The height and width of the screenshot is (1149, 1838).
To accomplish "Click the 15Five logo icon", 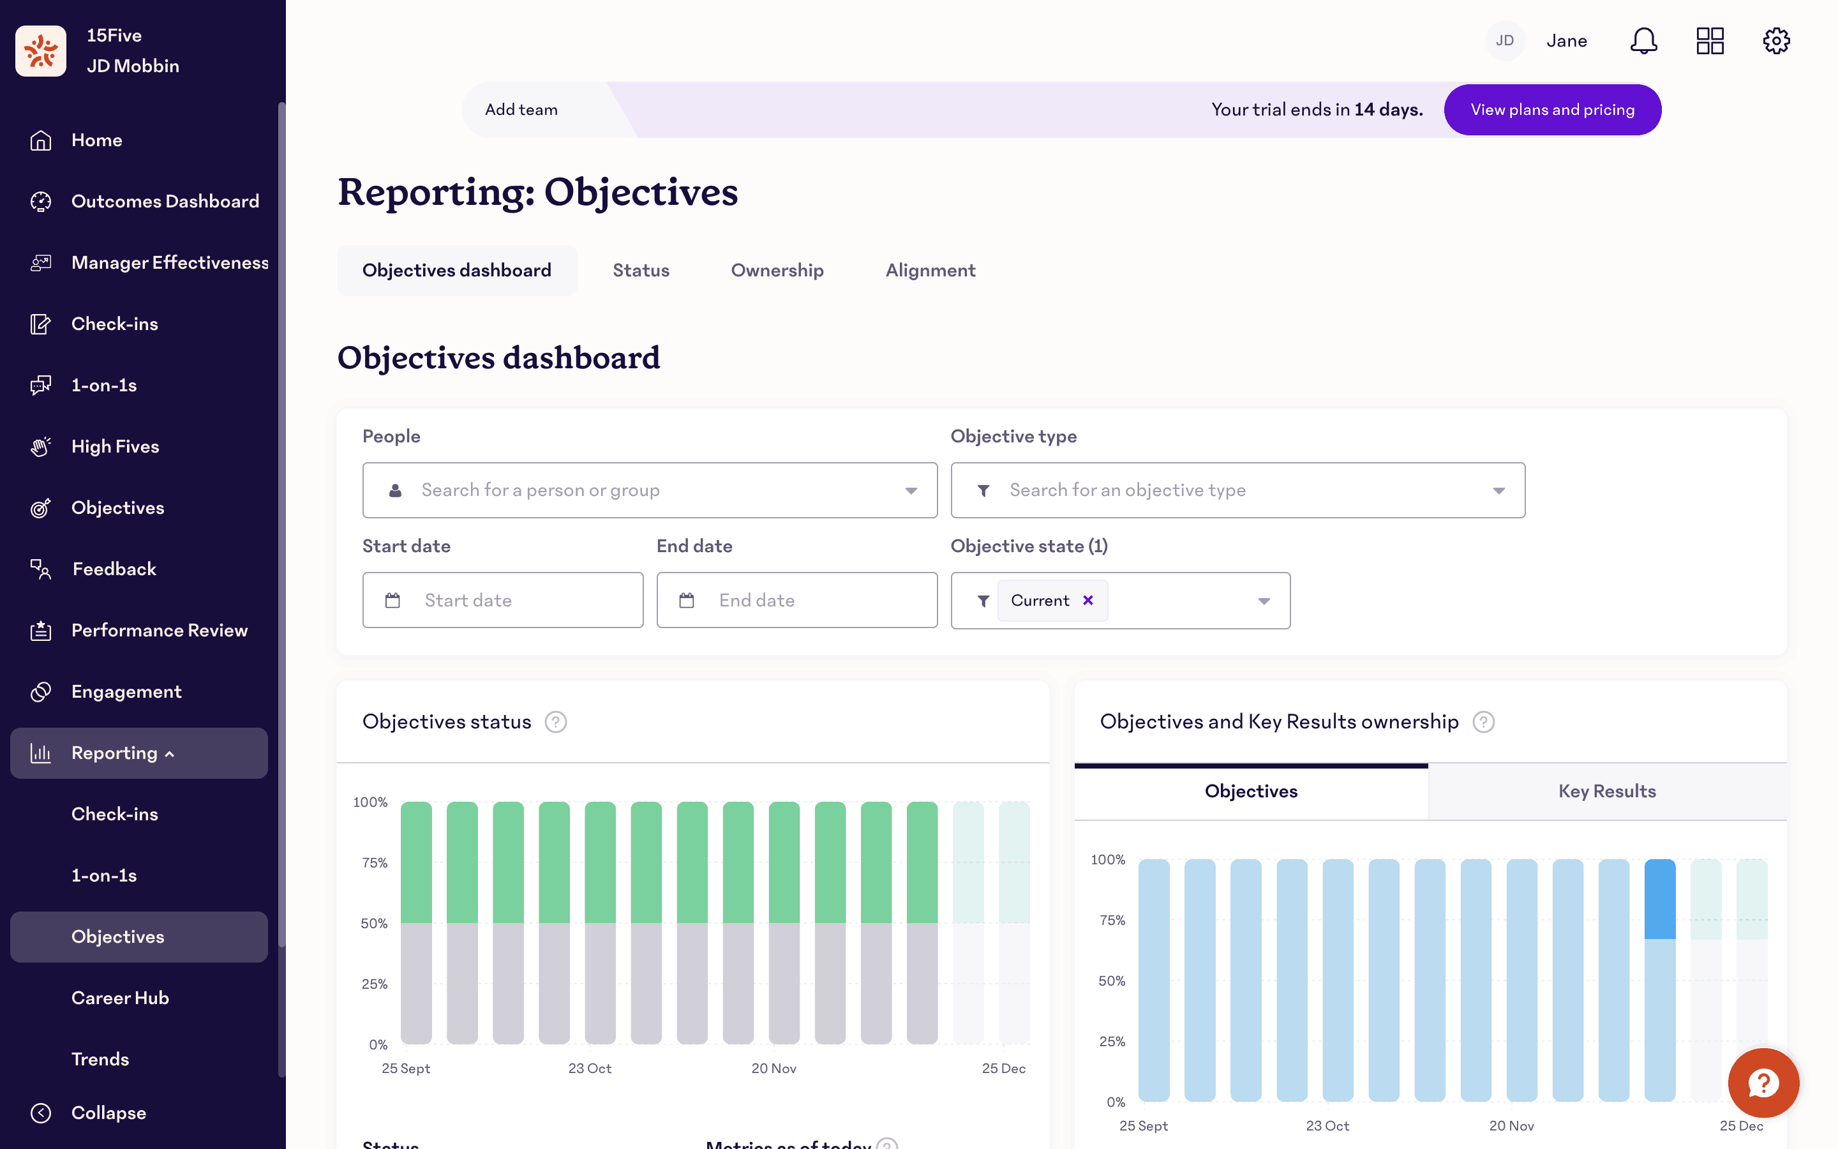I will coord(41,51).
